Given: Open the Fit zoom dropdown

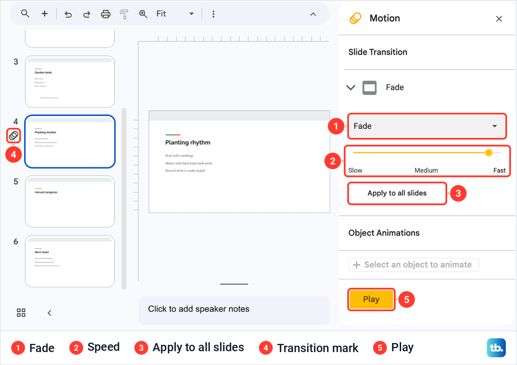Looking at the screenshot, I should click(x=175, y=14).
